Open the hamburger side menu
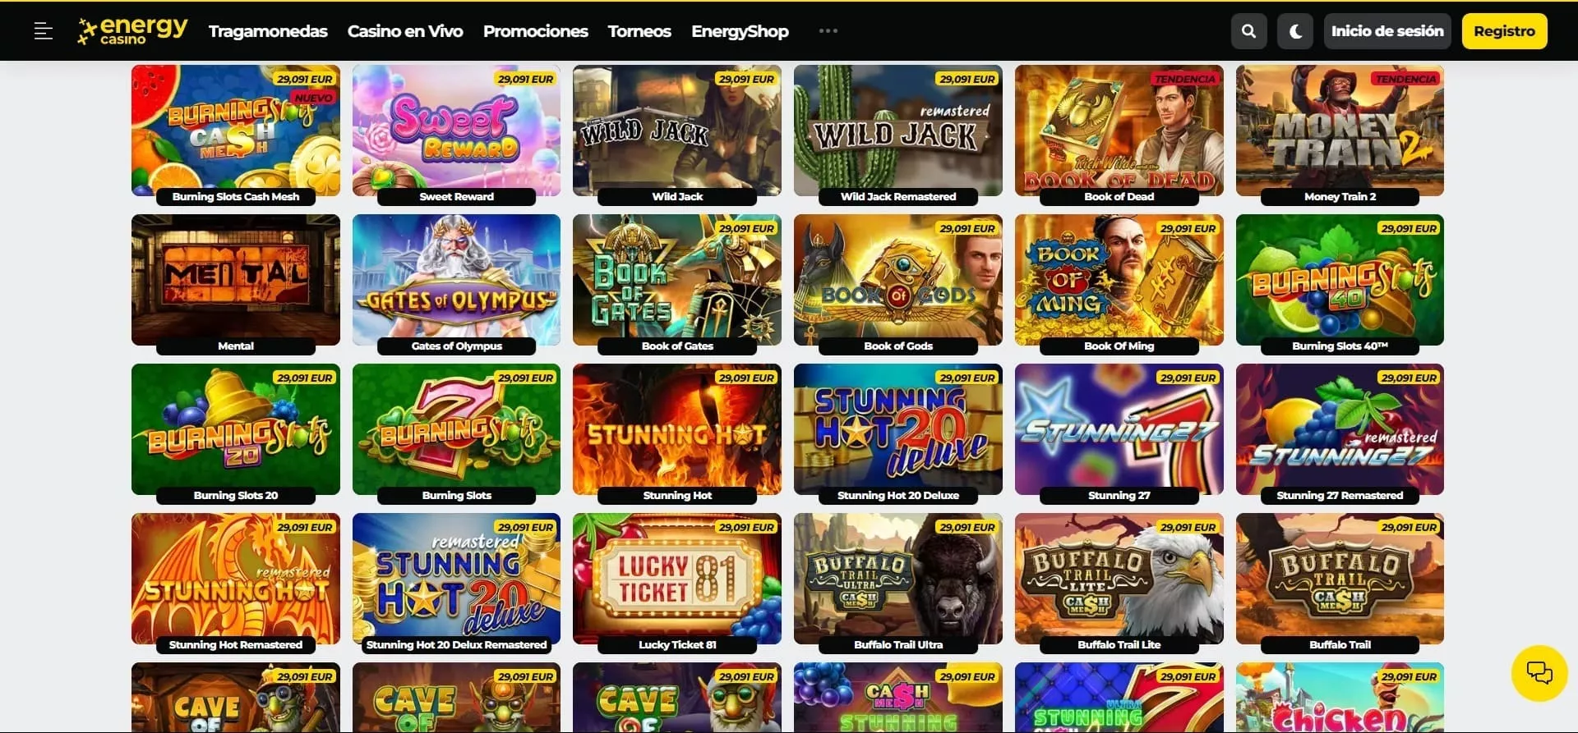 coord(44,31)
